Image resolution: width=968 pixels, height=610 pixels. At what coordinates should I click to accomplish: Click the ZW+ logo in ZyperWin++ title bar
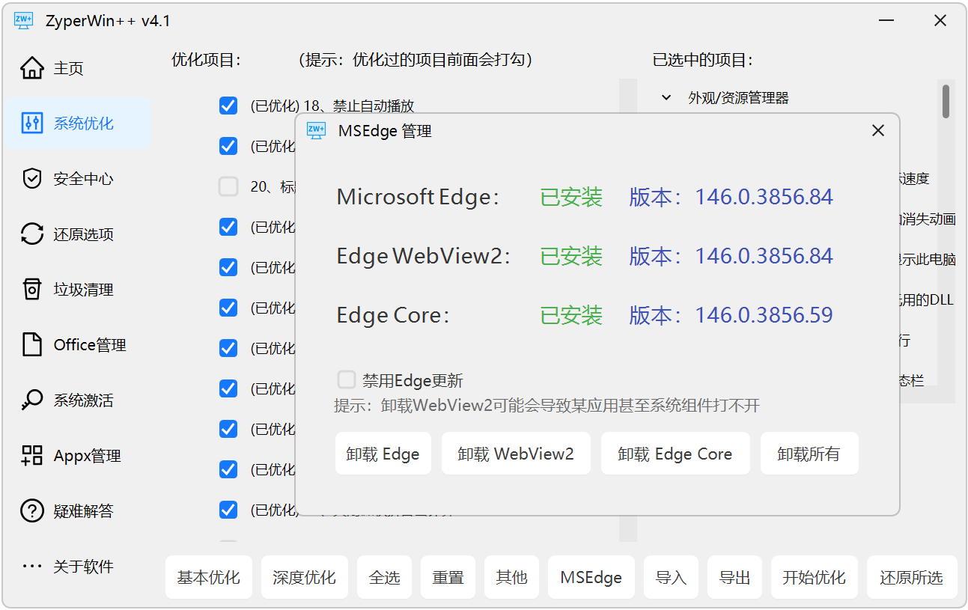coord(23,21)
